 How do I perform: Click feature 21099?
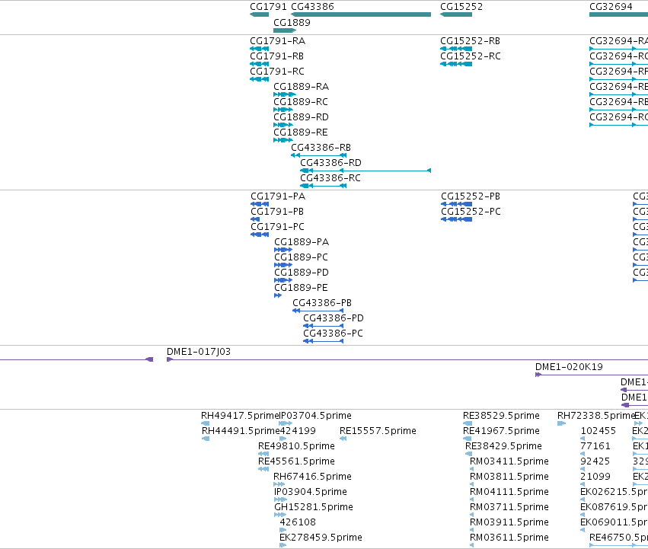[595, 477]
